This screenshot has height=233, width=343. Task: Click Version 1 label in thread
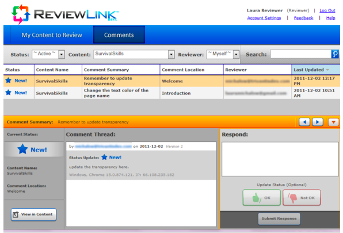(174, 146)
